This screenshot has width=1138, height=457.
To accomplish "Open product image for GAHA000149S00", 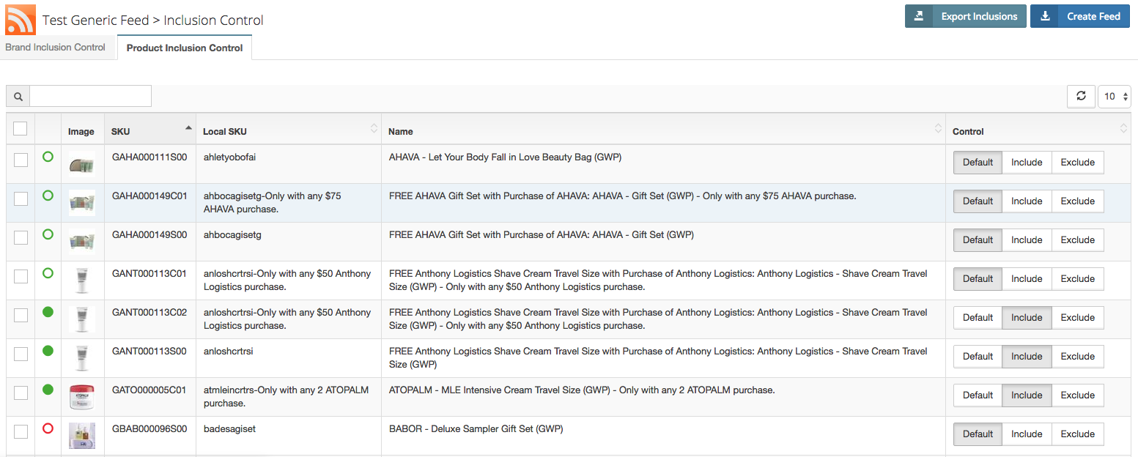I will pyautogui.click(x=82, y=242).
